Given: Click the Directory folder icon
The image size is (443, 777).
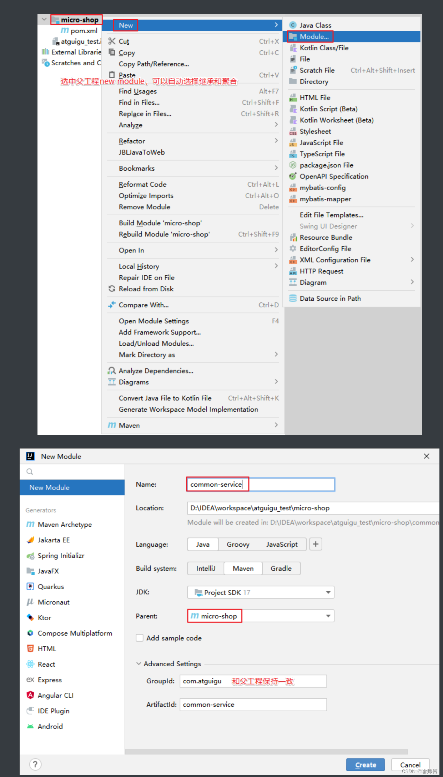Looking at the screenshot, I should (x=293, y=81).
